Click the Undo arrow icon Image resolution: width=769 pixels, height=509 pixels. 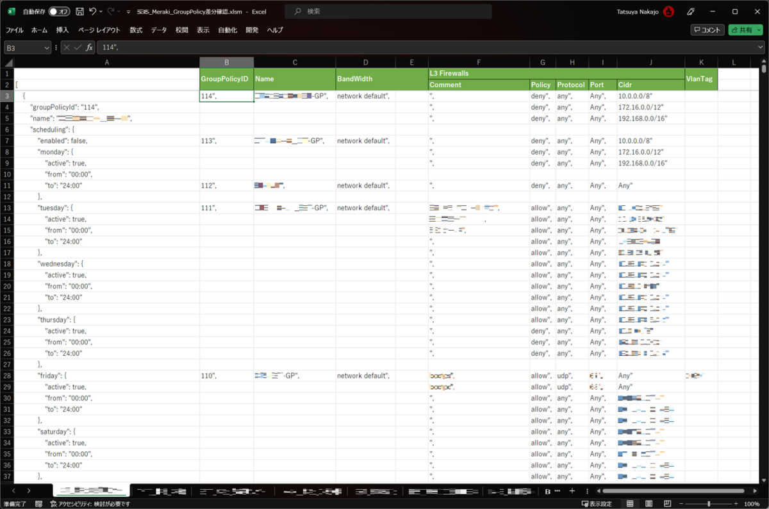coord(93,12)
